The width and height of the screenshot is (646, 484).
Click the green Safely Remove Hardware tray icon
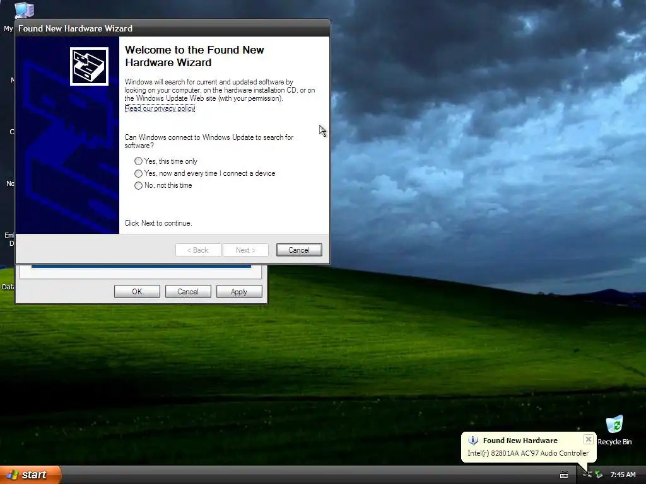[x=599, y=475]
